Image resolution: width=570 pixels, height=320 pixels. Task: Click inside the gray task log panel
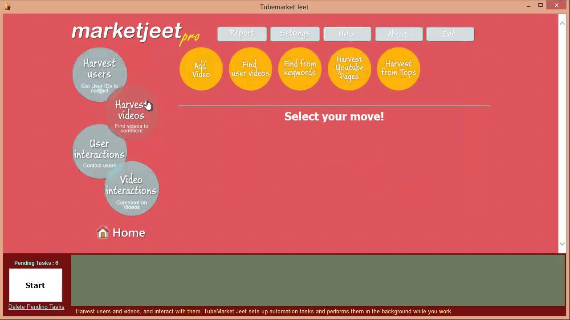click(x=318, y=280)
